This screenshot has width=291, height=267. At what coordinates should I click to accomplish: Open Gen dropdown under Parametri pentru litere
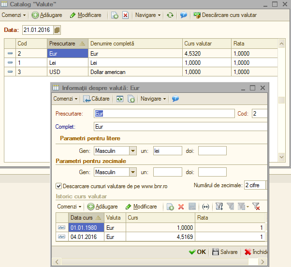[x=133, y=151]
